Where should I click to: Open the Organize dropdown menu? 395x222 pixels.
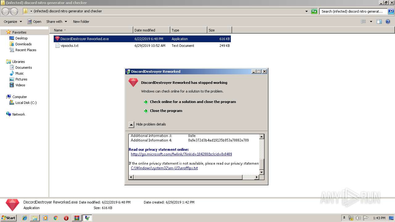point(13,22)
